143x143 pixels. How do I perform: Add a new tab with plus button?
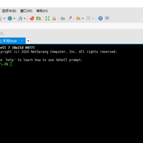coord(28,41)
